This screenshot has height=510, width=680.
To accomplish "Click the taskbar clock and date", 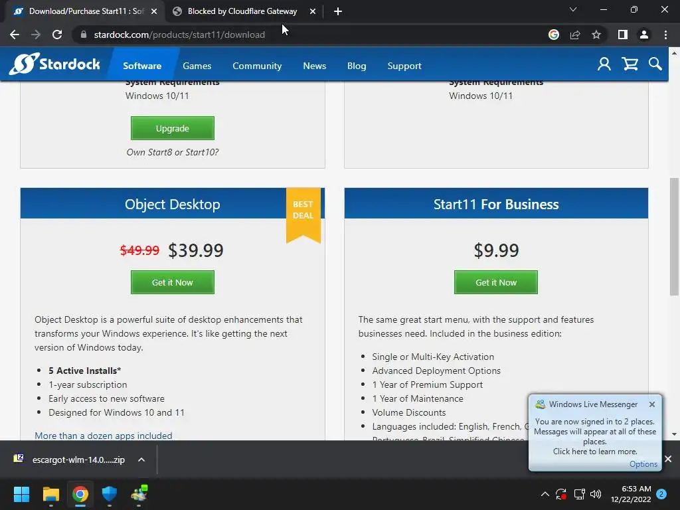I will pos(631,494).
